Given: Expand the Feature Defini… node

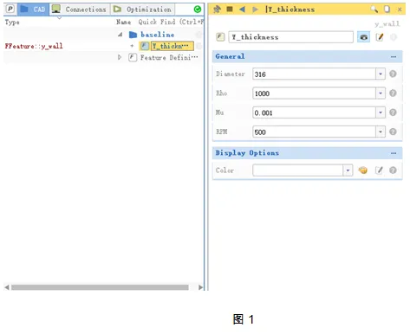Looking at the screenshot, I should point(120,57).
